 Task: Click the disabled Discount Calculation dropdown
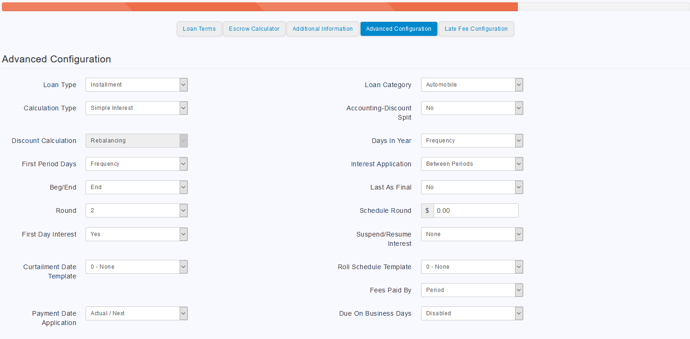point(137,141)
